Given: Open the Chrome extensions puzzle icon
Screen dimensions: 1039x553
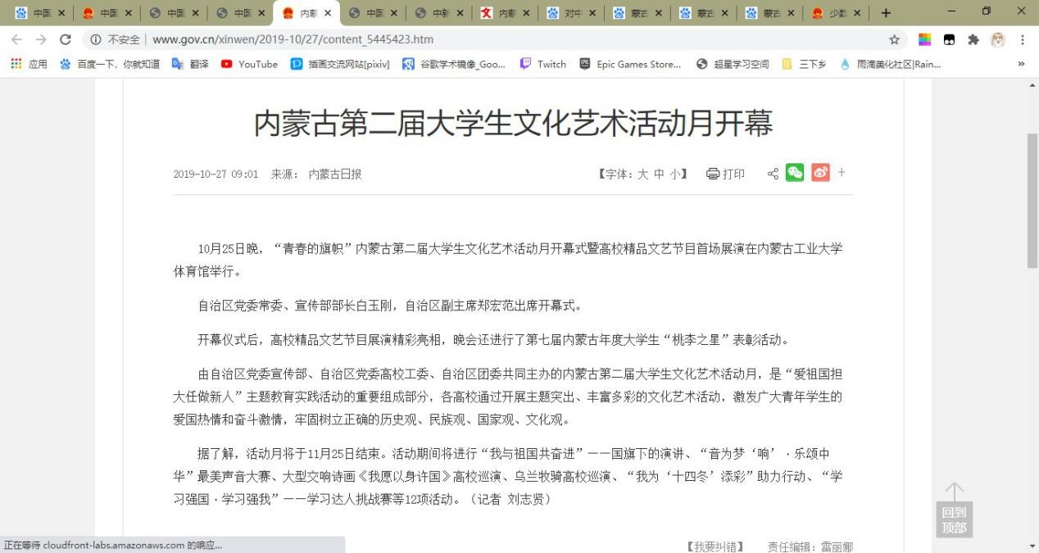Looking at the screenshot, I should click(973, 39).
